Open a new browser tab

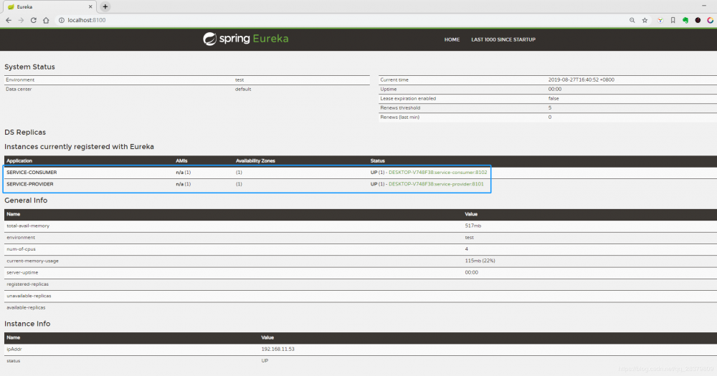point(105,7)
